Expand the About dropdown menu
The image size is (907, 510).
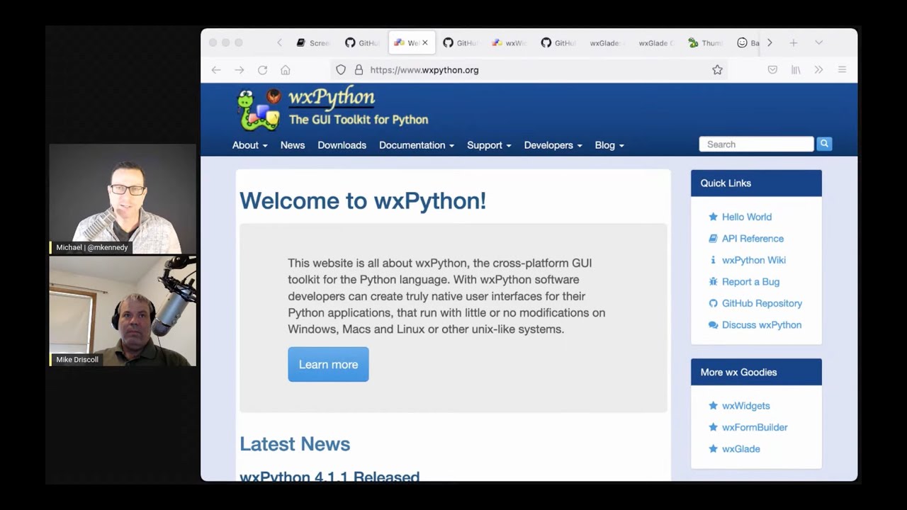pyautogui.click(x=249, y=145)
